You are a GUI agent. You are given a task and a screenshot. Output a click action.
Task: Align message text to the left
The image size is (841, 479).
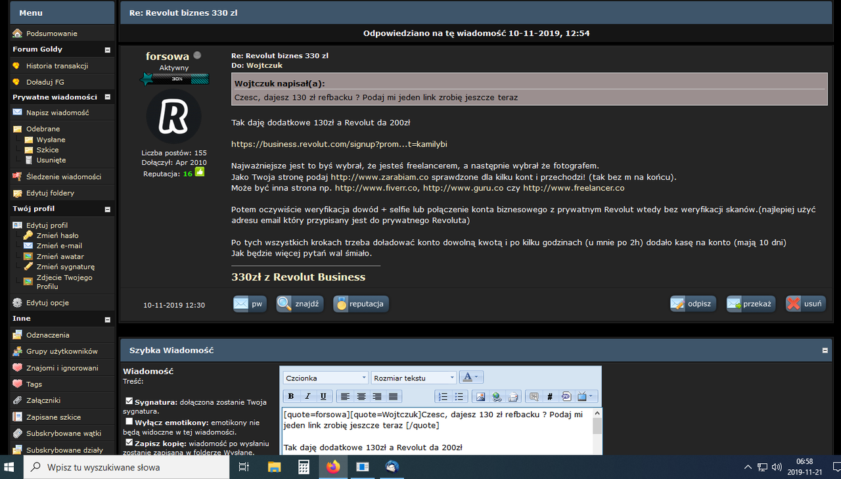click(346, 396)
